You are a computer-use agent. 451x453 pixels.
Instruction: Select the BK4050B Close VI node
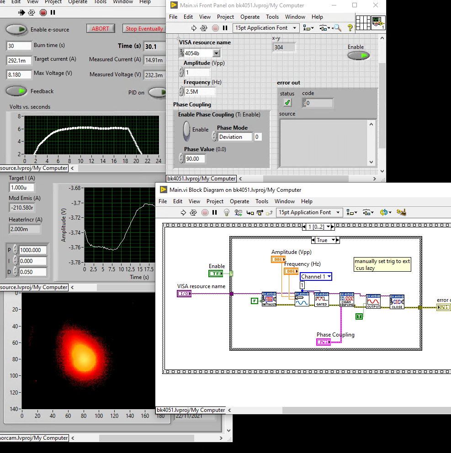397,302
